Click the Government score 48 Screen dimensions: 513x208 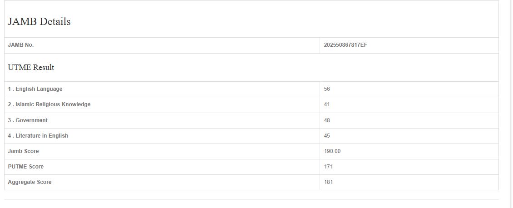coord(327,120)
